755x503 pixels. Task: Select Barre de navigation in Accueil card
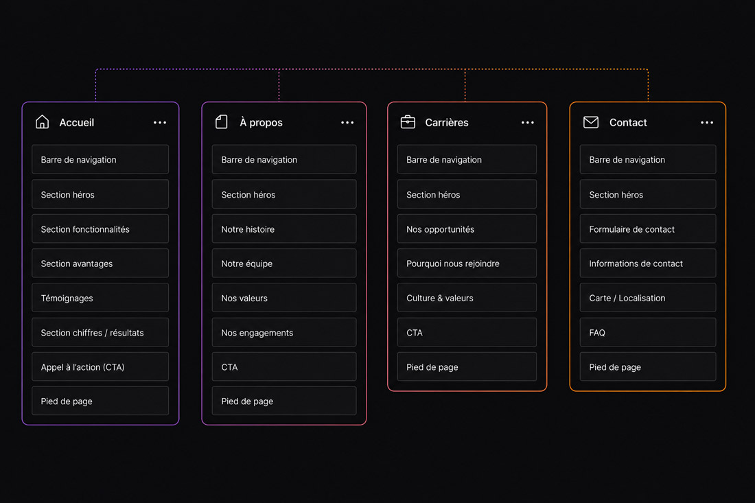point(100,159)
